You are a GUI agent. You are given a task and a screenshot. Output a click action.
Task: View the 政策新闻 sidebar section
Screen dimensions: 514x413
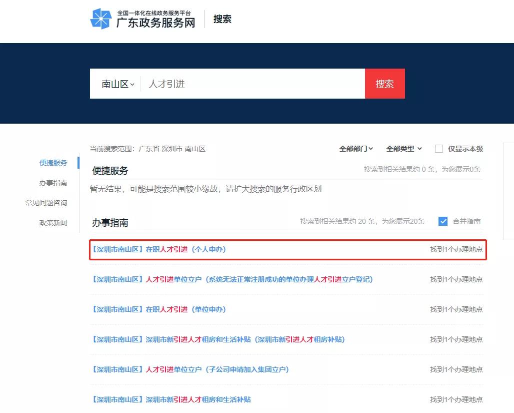52,222
